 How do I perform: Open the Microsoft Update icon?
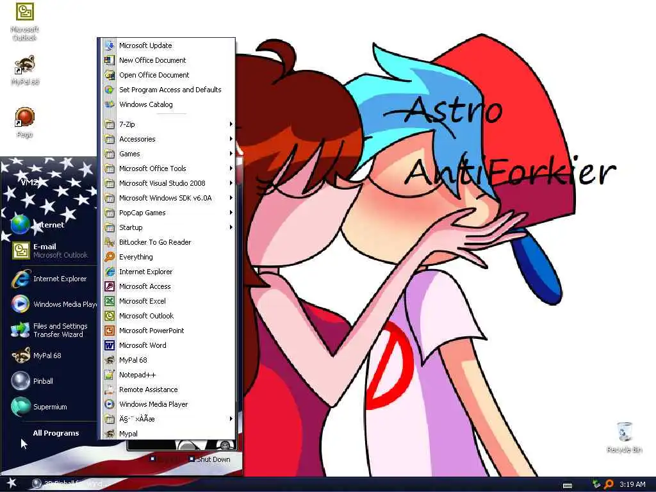110,45
